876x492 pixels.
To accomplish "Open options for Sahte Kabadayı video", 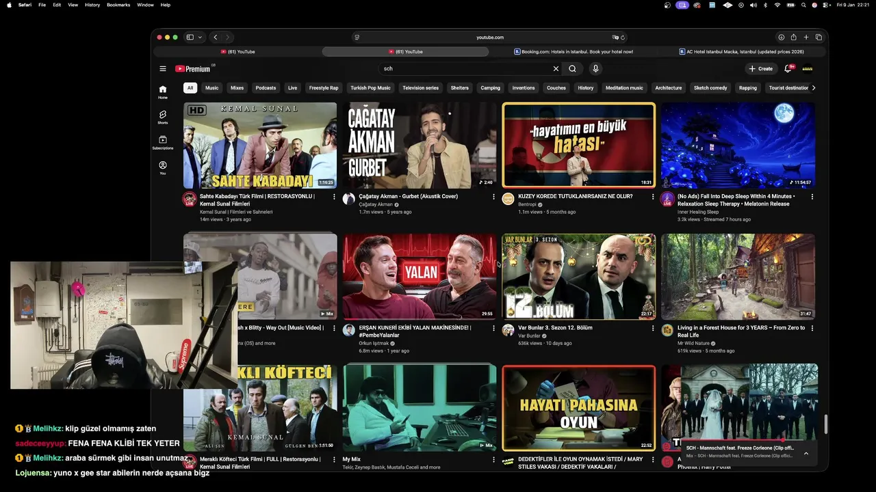I will [334, 196].
